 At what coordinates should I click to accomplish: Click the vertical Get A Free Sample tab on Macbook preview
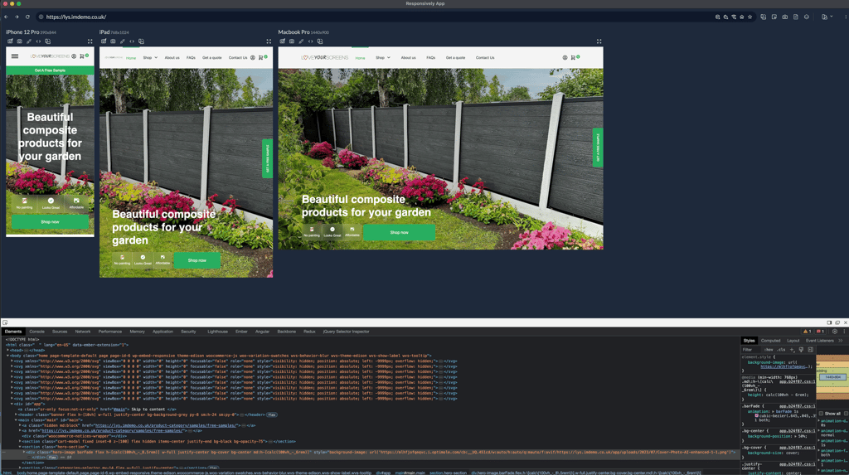tap(598, 148)
